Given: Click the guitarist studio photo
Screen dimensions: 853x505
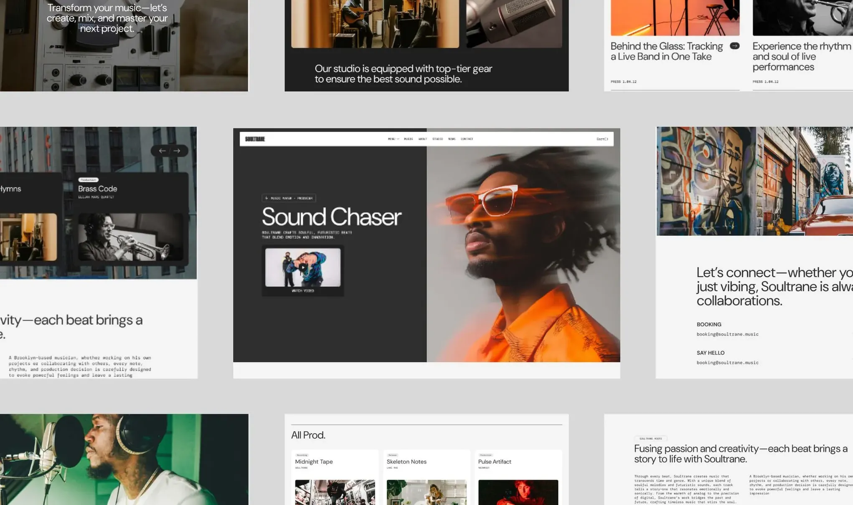Looking at the screenshot, I should [x=375, y=24].
